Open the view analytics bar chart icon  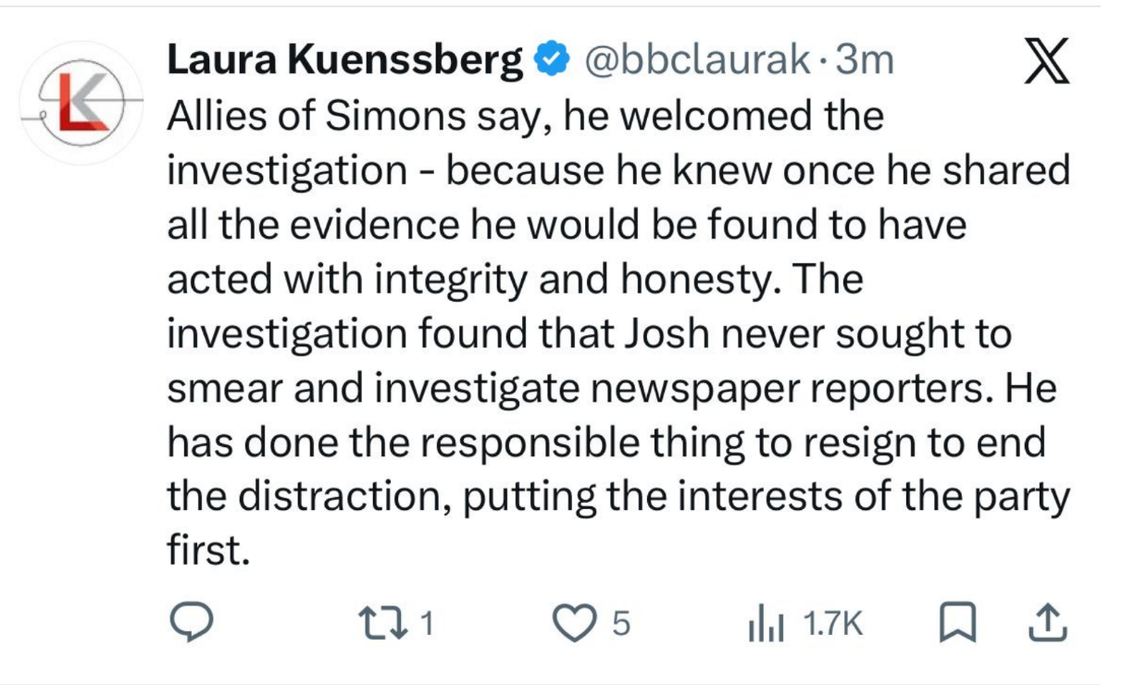(767, 625)
